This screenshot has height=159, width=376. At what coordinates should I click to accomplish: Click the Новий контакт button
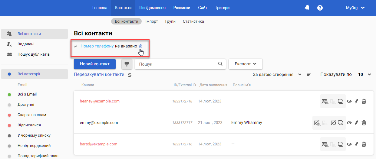95,64
